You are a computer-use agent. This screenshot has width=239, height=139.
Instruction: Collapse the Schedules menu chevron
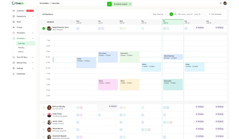click(x=33, y=38)
